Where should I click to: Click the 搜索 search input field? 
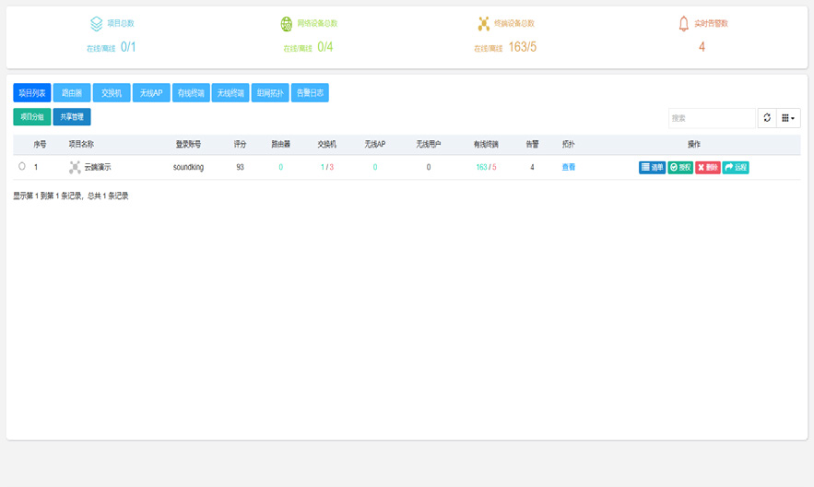coord(712,118)
